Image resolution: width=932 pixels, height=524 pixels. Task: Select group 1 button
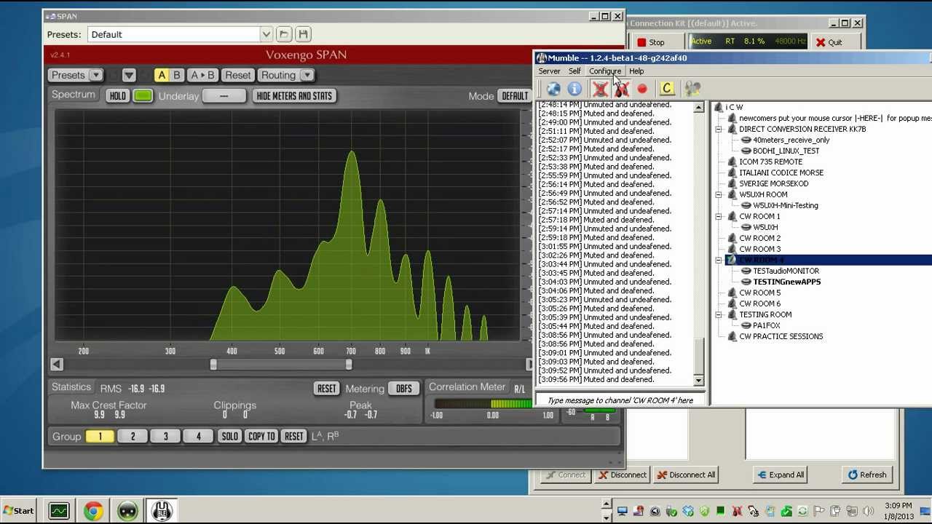point(100,436)
